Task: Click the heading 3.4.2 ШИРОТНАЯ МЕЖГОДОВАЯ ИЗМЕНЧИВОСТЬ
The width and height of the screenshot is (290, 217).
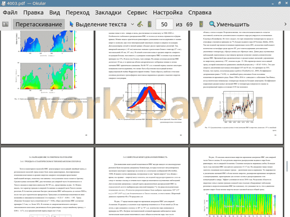Action: (145, 157)
